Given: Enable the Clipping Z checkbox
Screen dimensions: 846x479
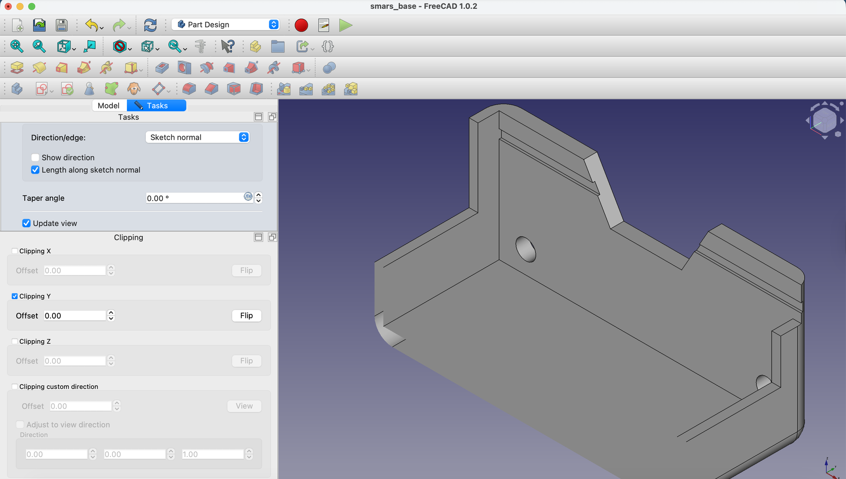Looking at the screenshot, I should pos(15,342).
